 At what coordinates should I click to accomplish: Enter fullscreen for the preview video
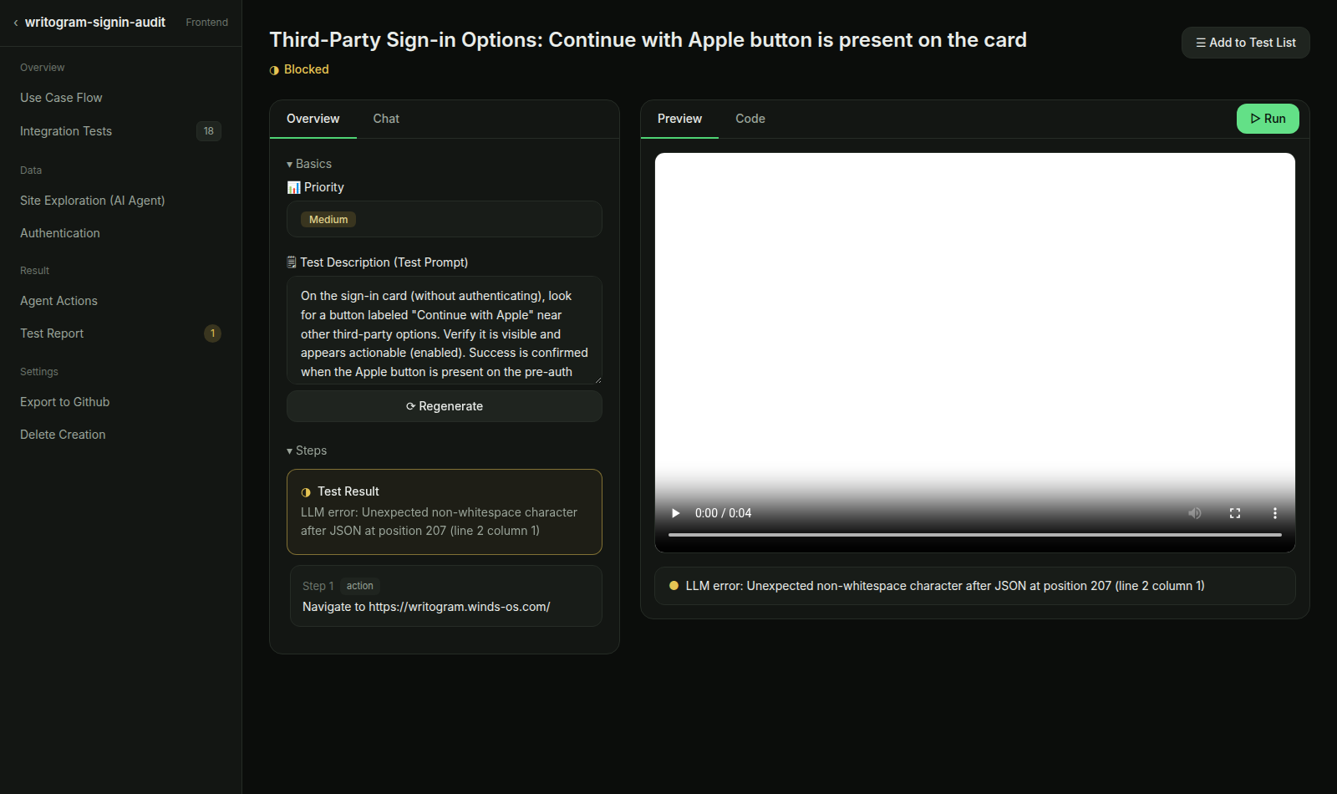(1235, 513)
